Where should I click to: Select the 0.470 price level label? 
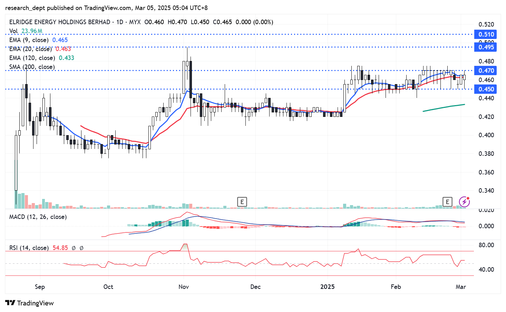(x=486, y=70)
